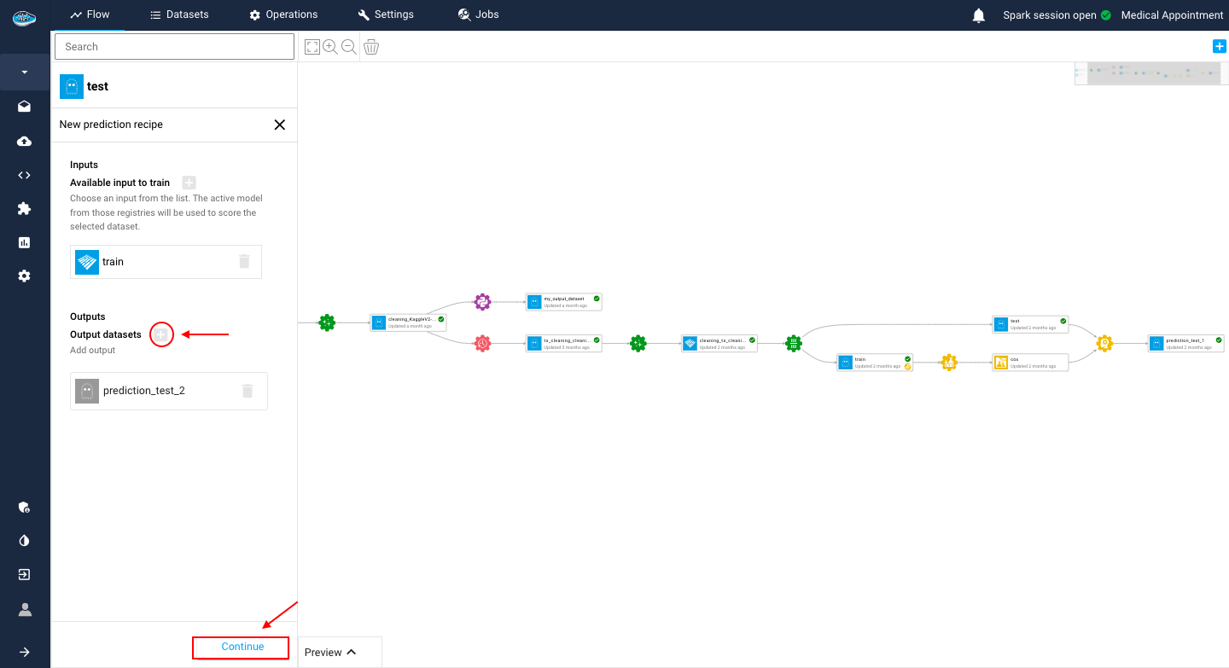Select the red time series recipe node

click(x=482, y=343)
